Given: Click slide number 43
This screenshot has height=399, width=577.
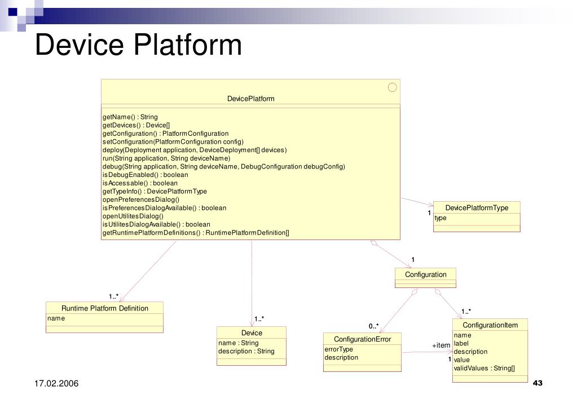Looking at the screenshot, I should [538, 383].
